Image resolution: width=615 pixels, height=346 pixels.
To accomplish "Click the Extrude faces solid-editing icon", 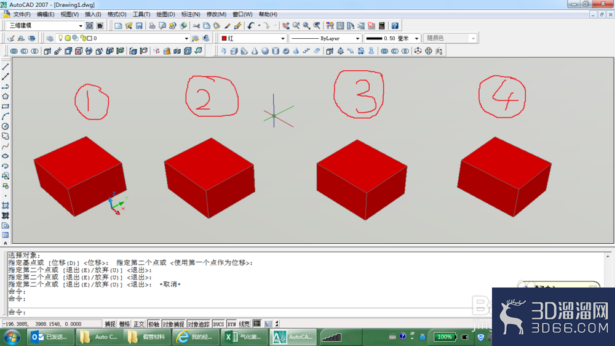I will 47,51.
